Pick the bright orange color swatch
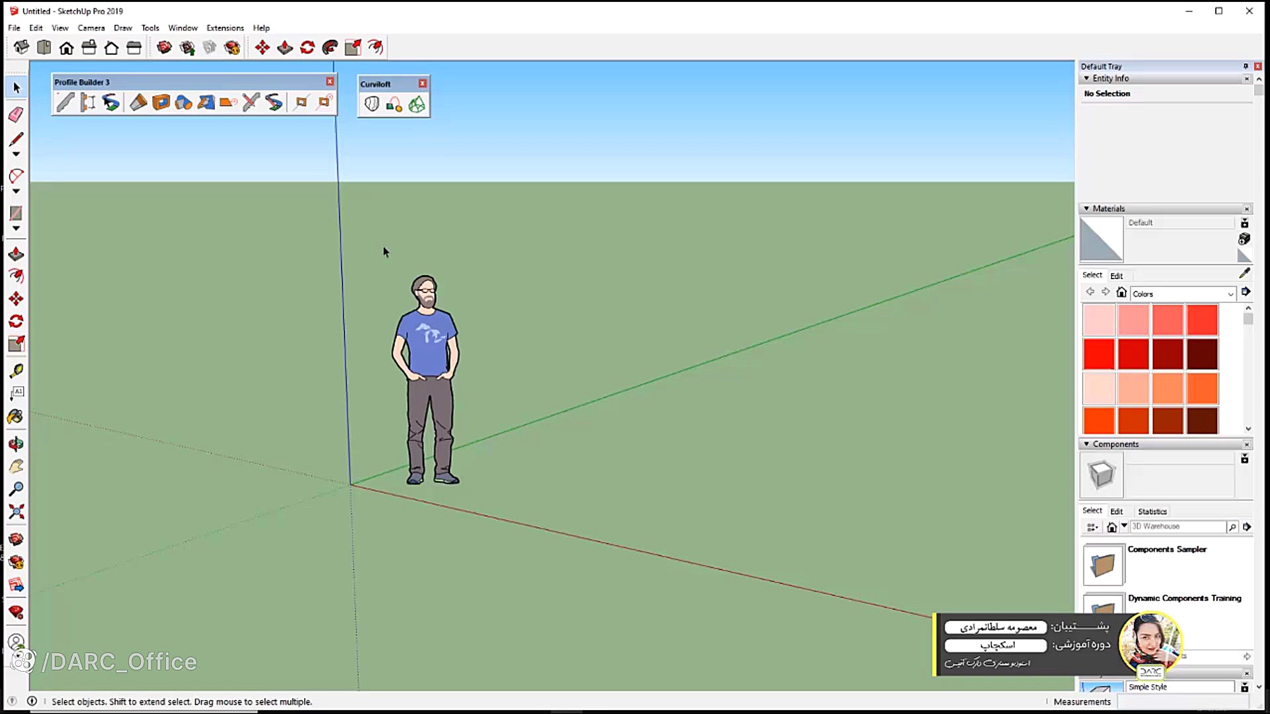 [1202, 388]
